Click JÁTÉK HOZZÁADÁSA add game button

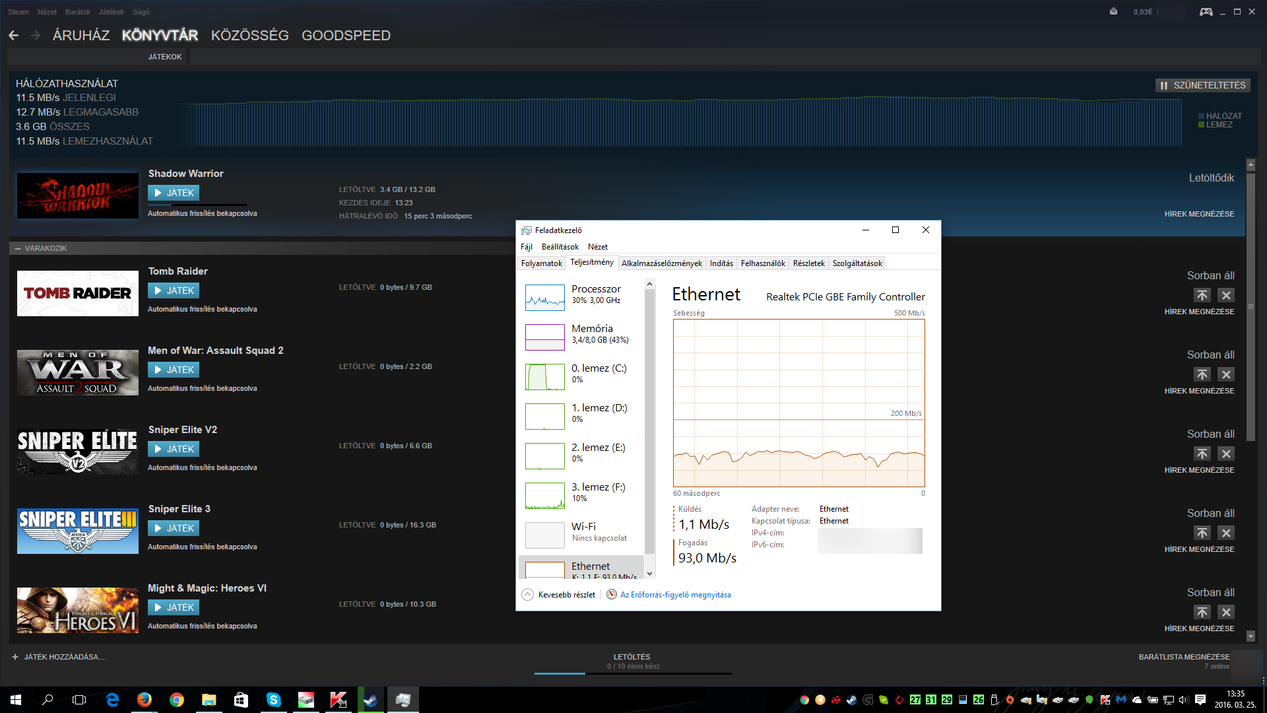coord(59,657)
